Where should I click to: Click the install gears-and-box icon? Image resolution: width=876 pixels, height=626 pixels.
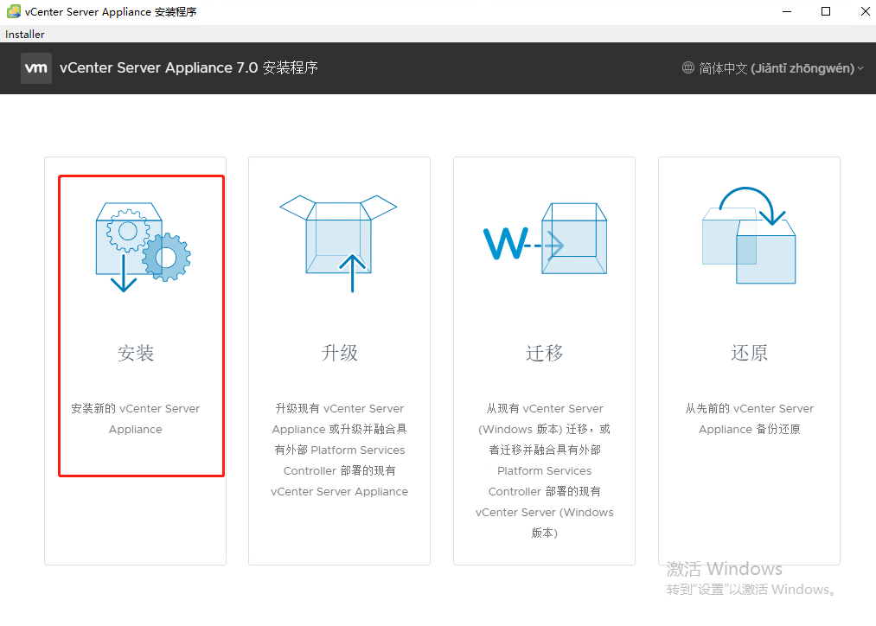click(143, 247)
